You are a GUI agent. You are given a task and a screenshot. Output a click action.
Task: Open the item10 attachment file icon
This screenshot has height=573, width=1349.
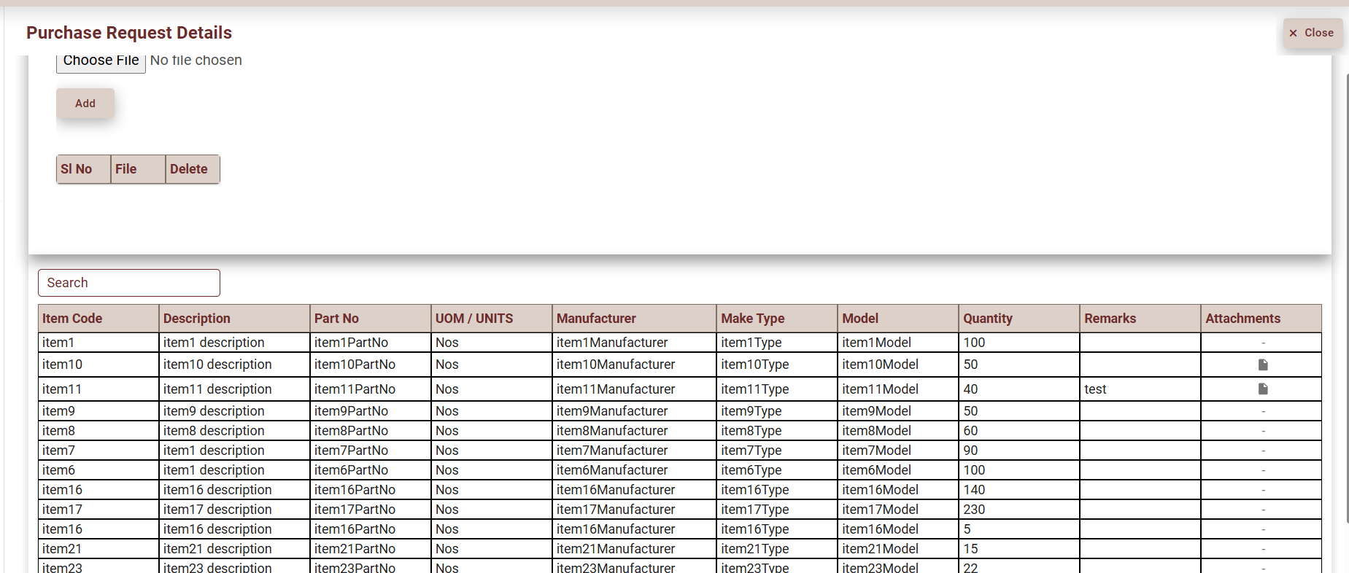[x=1262, y=365]
